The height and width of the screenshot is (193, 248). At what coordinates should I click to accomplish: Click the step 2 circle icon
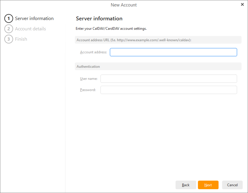pos(9,29)
